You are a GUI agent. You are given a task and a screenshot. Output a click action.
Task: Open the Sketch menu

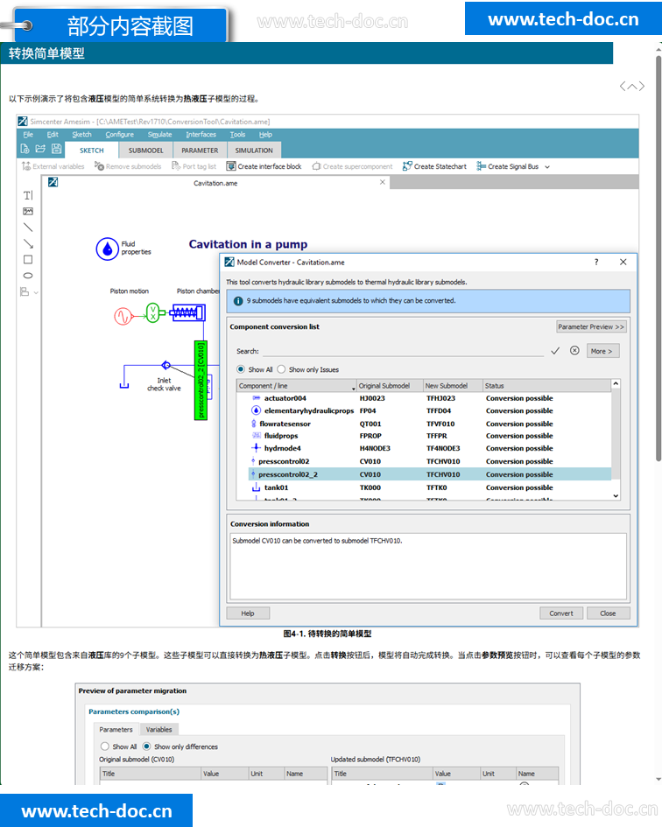coord(81,135)
